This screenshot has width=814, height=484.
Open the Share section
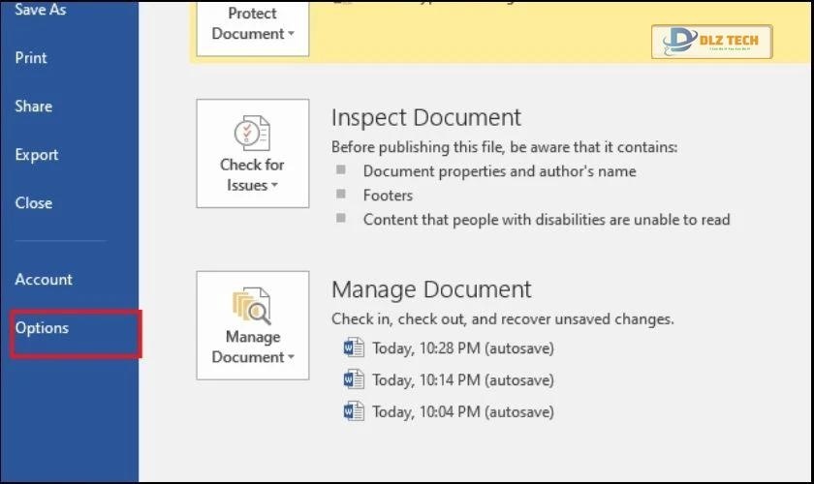34,106
